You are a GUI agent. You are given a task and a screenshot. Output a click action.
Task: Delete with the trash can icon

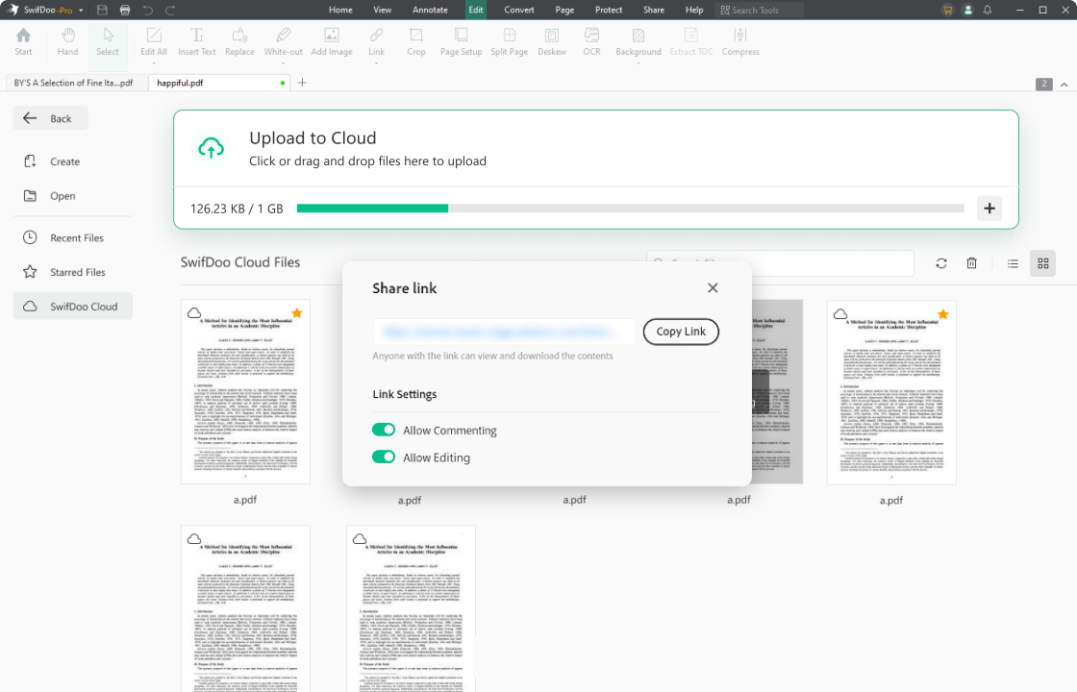(971, 263)
